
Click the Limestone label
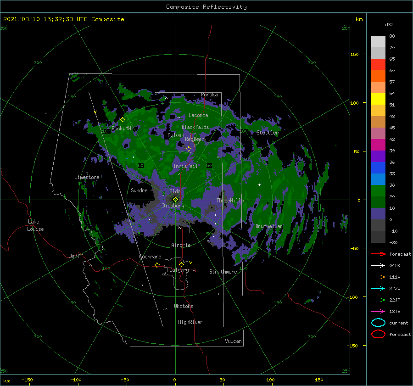(87, 177)
